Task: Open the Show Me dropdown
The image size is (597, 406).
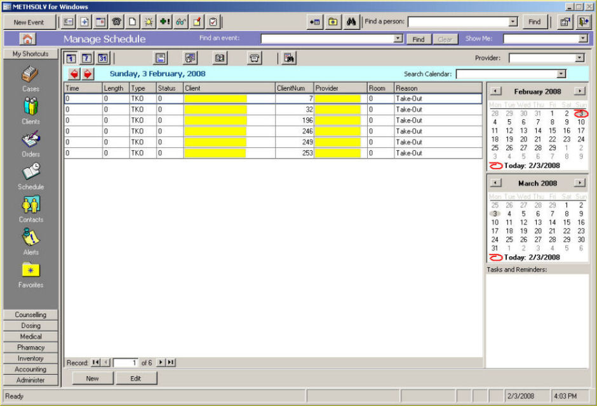Action: point(583,39)
